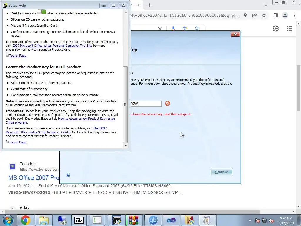Viewport: 301px width, 226px height.
Task: Click the red invalid-key icon beside the field
Action: tap(167, 103)
